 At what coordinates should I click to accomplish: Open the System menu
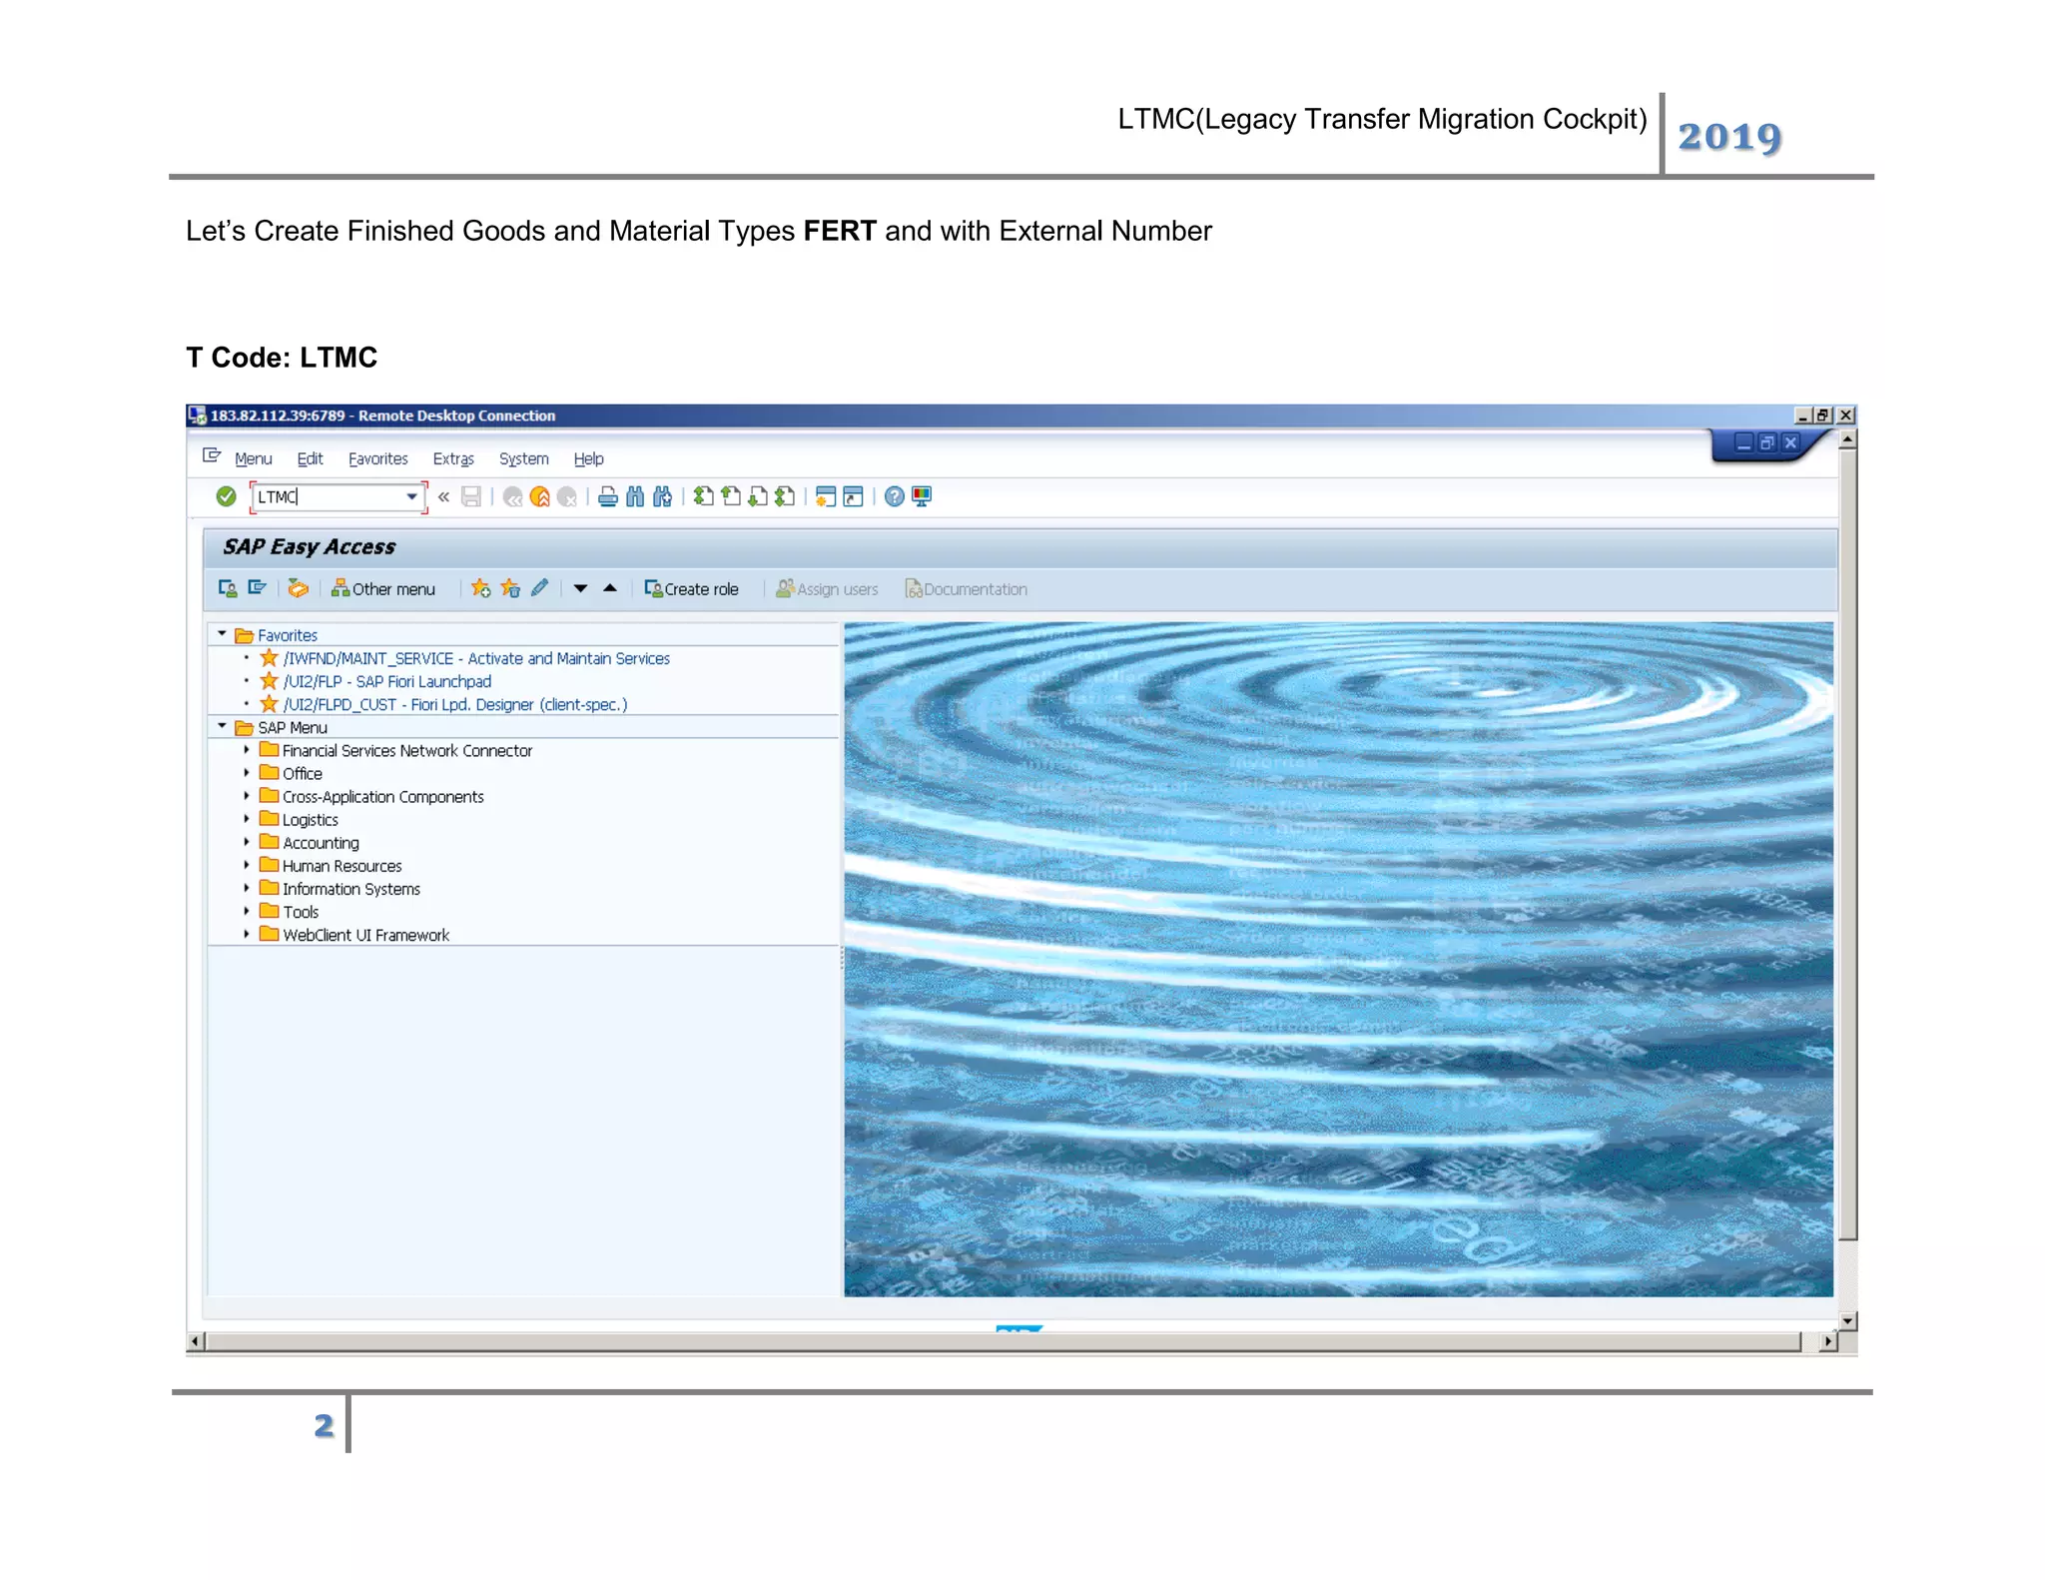click(x=523, y=458)
